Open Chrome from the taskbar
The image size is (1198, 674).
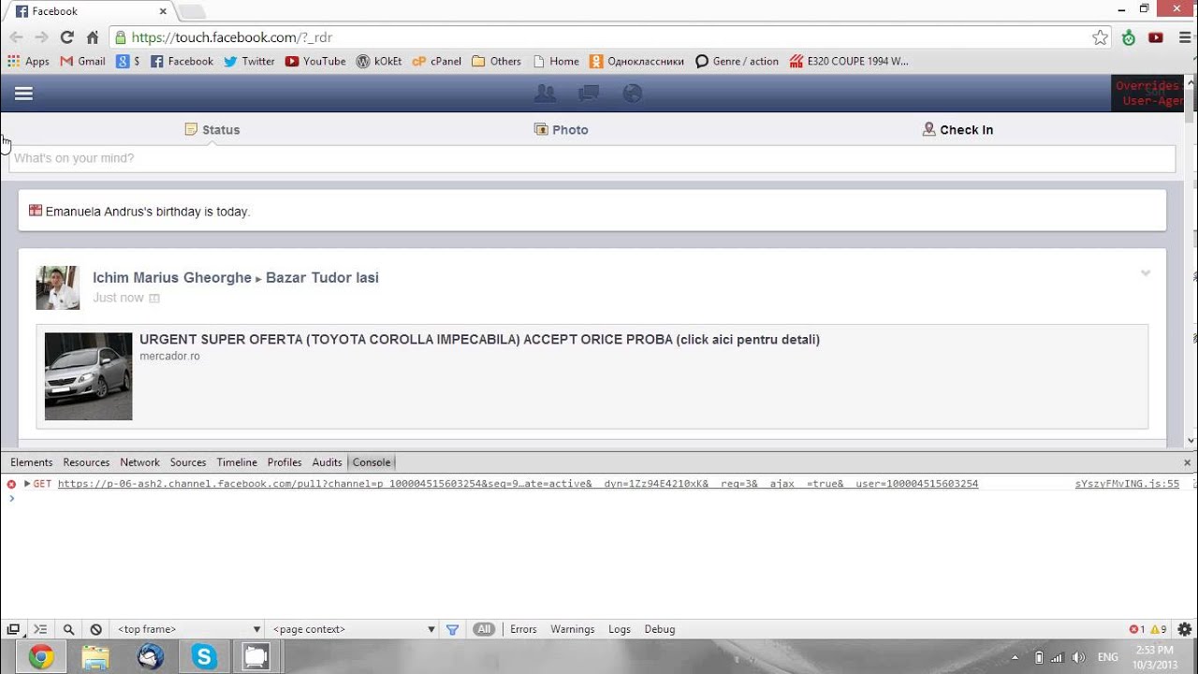tap(40, 657)
